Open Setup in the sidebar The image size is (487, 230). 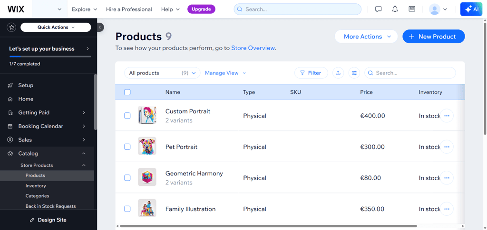pos(26,85)
